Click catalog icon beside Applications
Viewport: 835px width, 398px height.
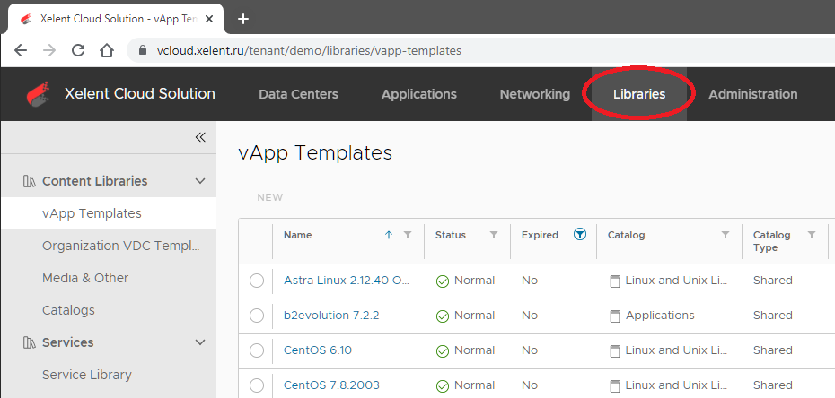(x=614, y=316)
